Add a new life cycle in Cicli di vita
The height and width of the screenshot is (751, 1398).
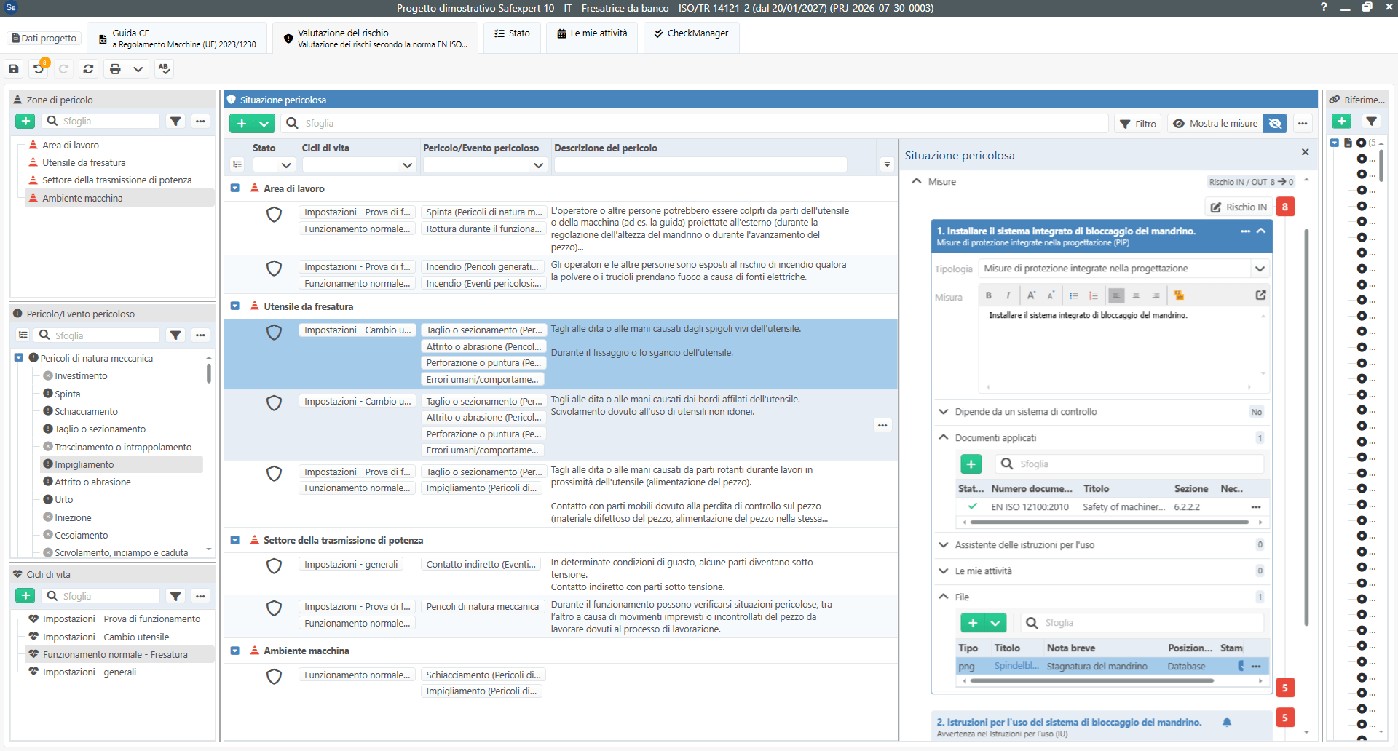tap(25, 595)
